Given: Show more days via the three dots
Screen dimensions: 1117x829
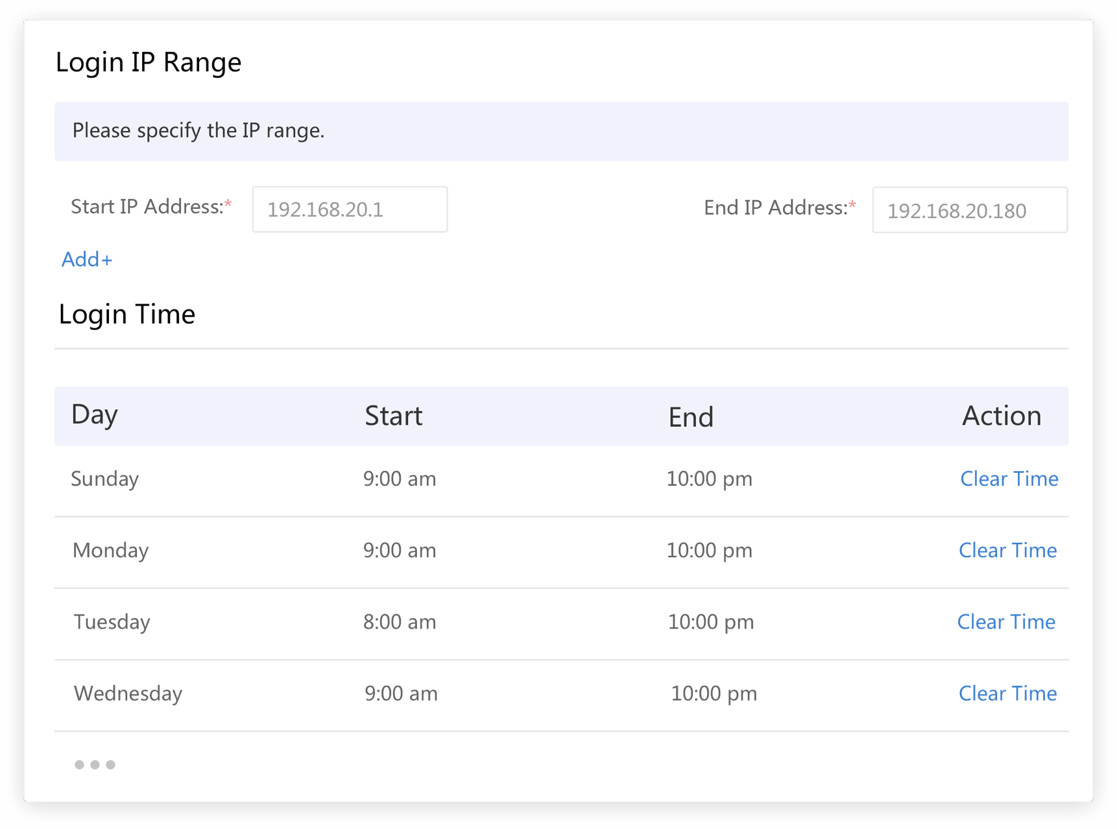Looking at the screenshot, I should 95,765.
